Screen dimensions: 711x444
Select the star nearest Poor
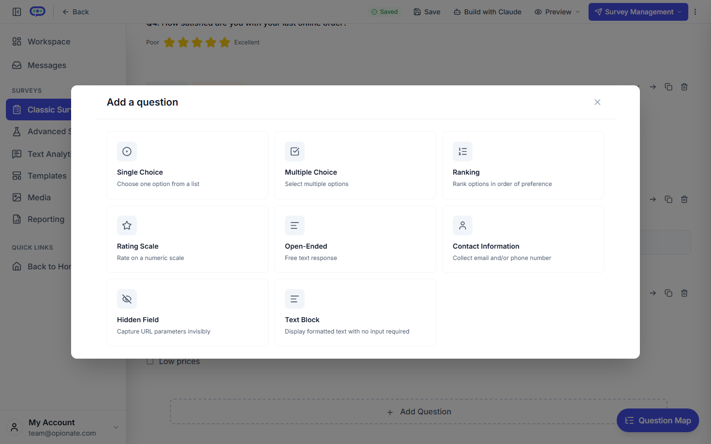coord(169,42)
